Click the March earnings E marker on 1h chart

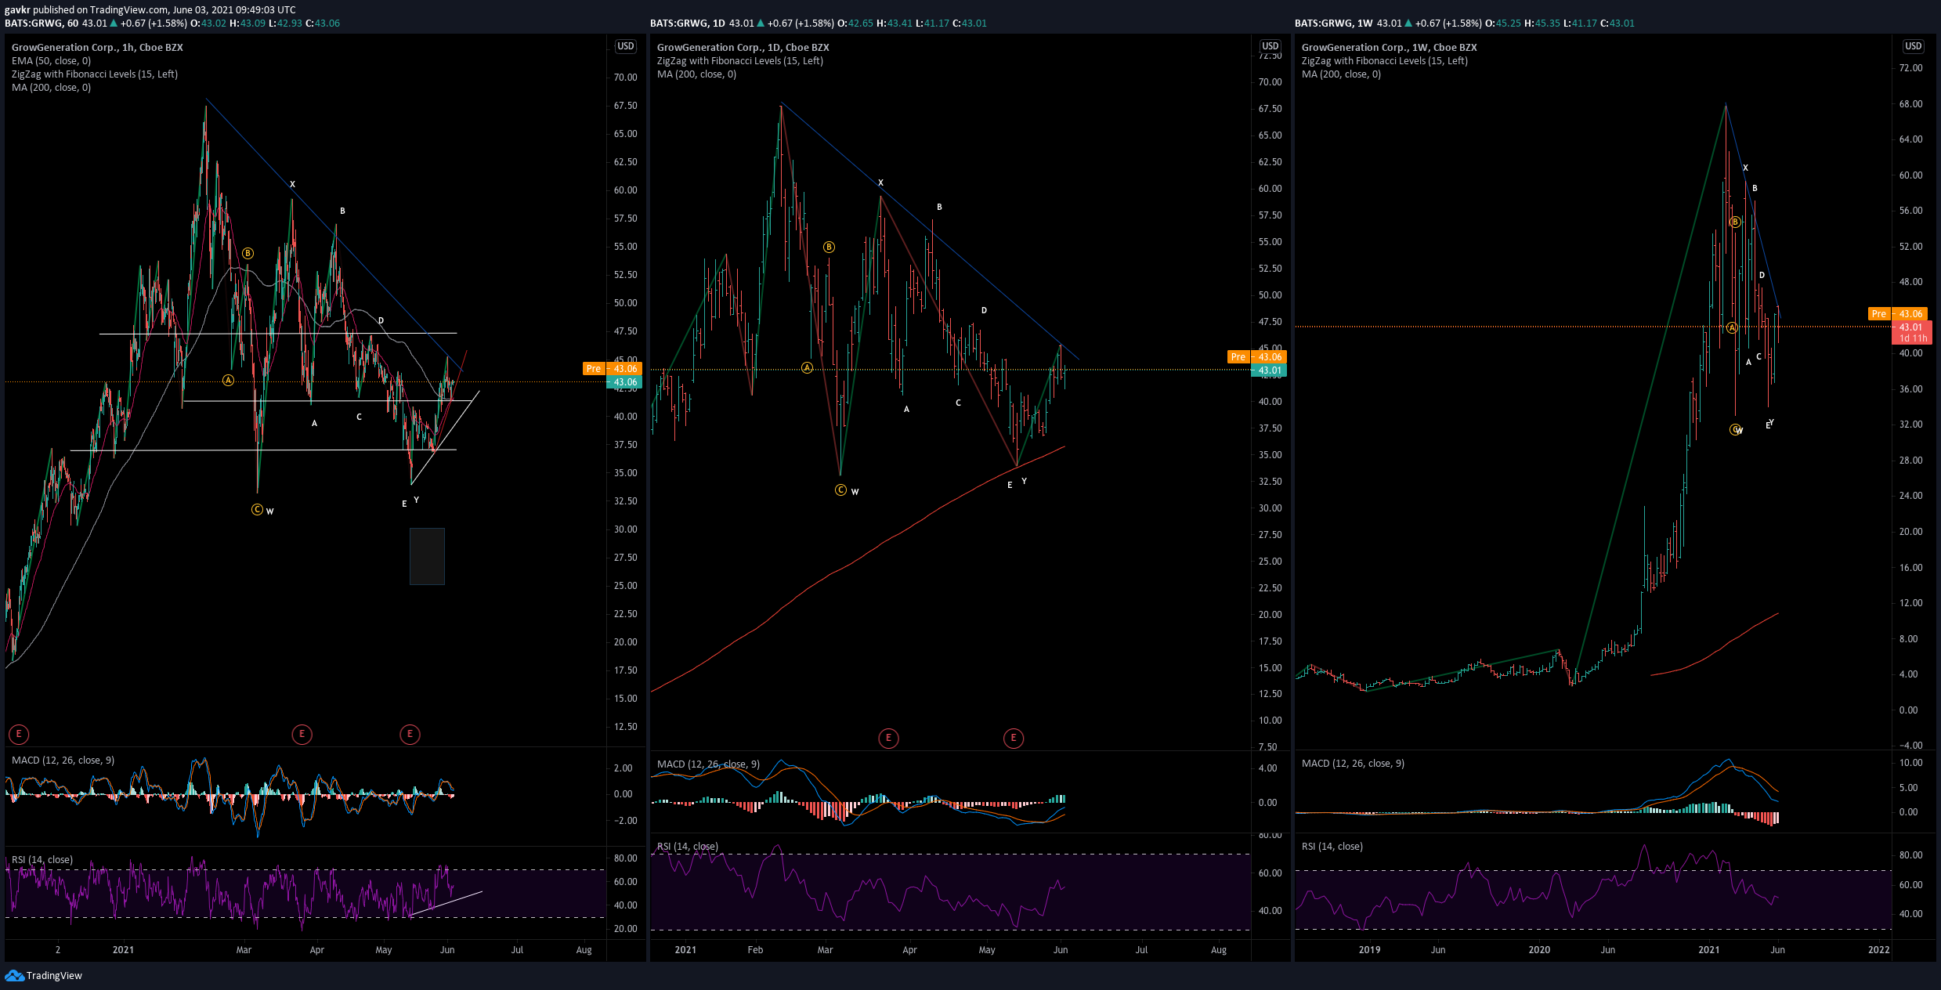click(302, 734)
